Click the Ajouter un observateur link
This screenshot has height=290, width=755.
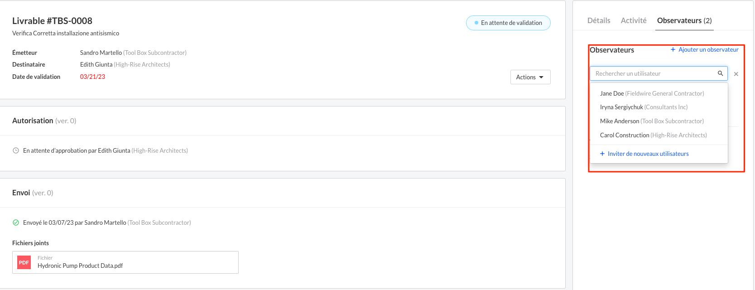[708, 49]
